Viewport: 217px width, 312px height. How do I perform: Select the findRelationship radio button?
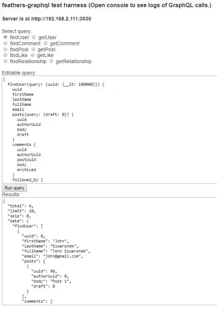coord(5,61)
